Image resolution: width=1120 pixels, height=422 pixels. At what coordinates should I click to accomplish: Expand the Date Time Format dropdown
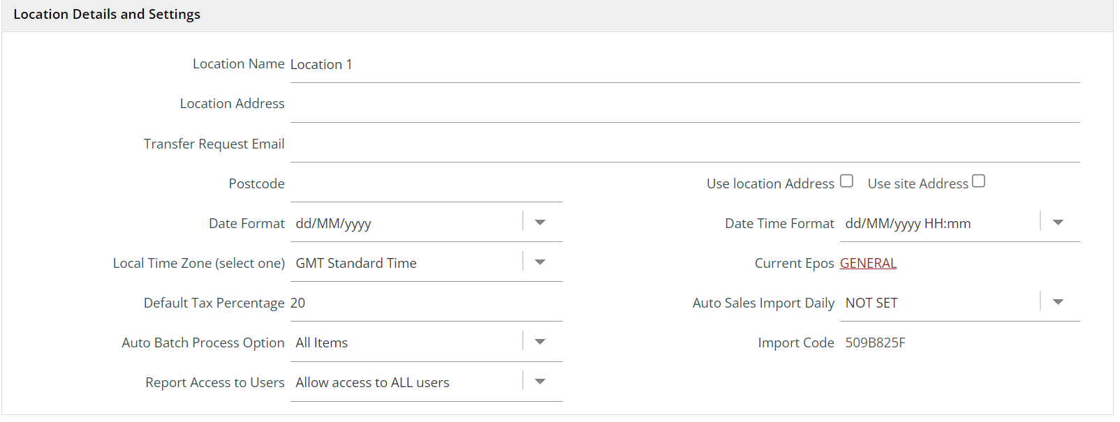pyautogui.click(x=1058, y=223)
